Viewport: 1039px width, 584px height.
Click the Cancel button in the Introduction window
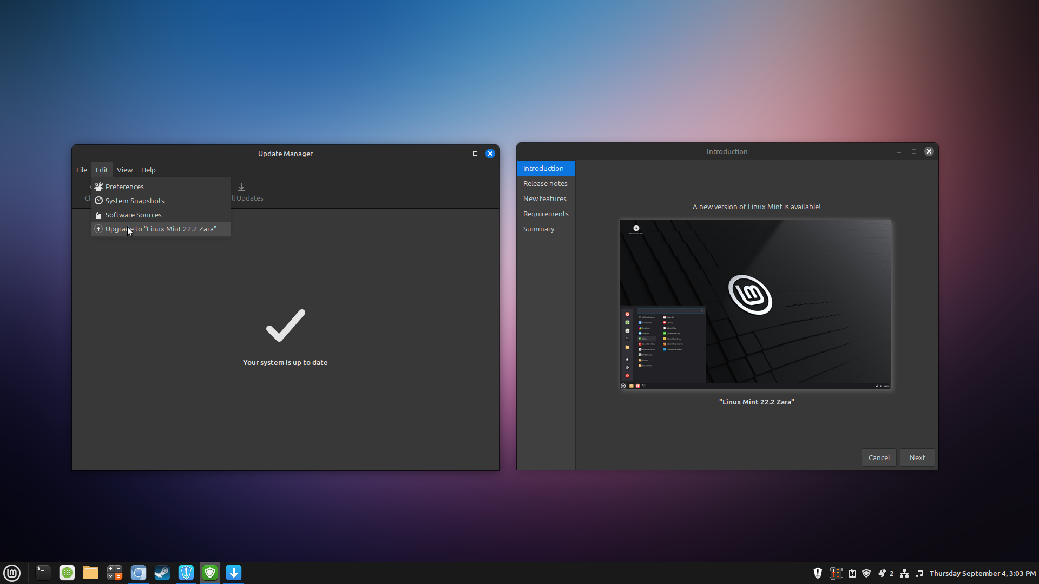click(x=879, y=457)
